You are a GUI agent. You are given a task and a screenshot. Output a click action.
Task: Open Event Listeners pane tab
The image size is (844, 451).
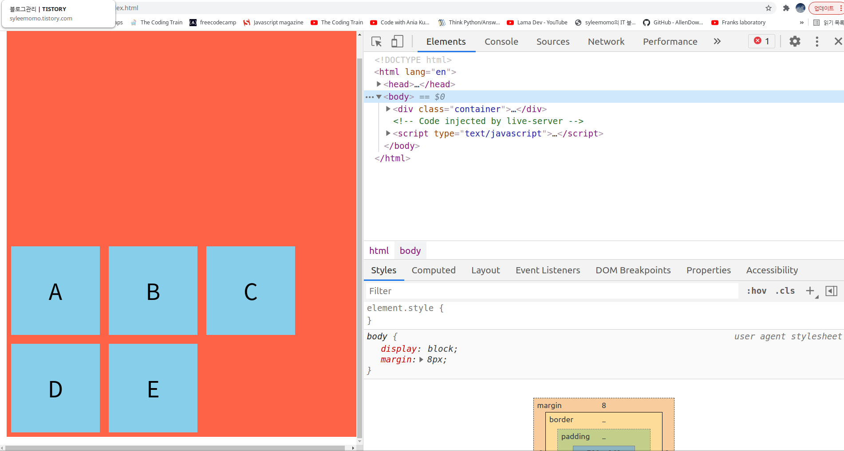[x=548, y=270]
